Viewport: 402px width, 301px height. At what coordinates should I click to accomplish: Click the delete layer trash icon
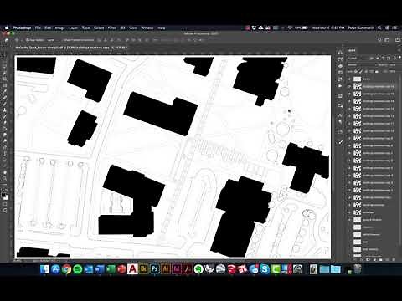coord(394,259)
